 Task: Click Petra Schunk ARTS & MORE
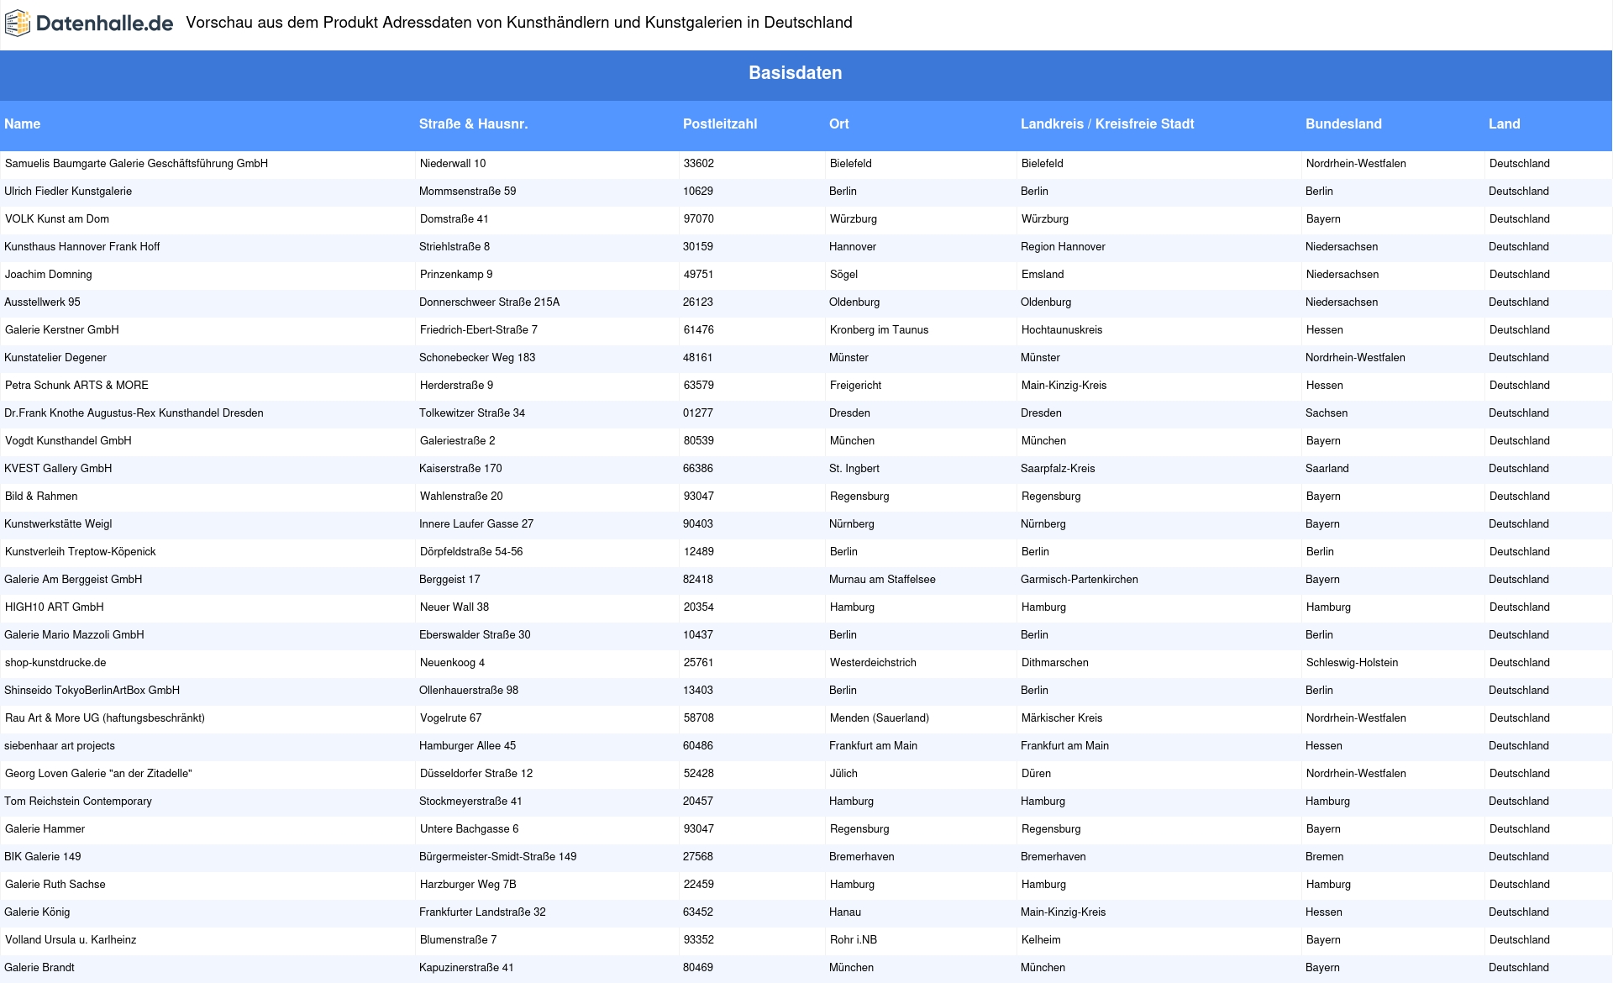[76, 386]
